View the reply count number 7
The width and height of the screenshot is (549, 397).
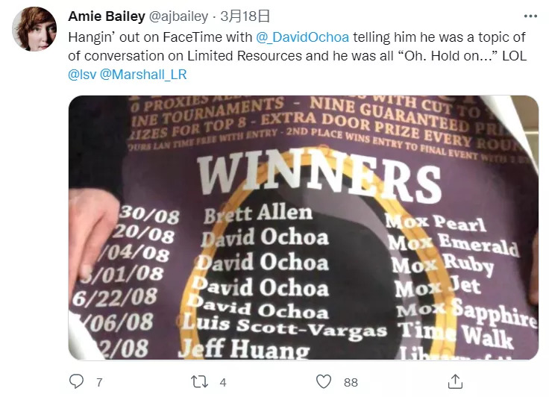click(99, 382)
